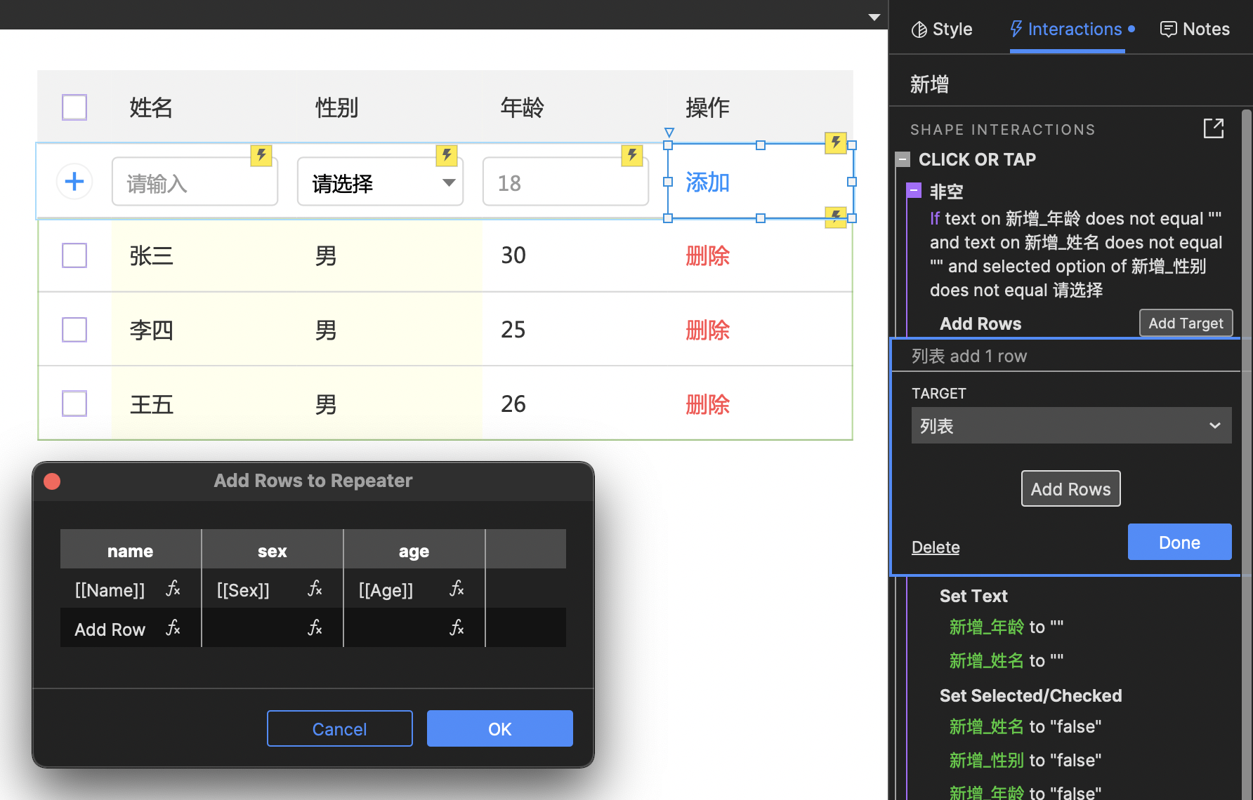Collapse the 非空 case
This screenshot has height=800, width=1253.
tap(914, 190)
